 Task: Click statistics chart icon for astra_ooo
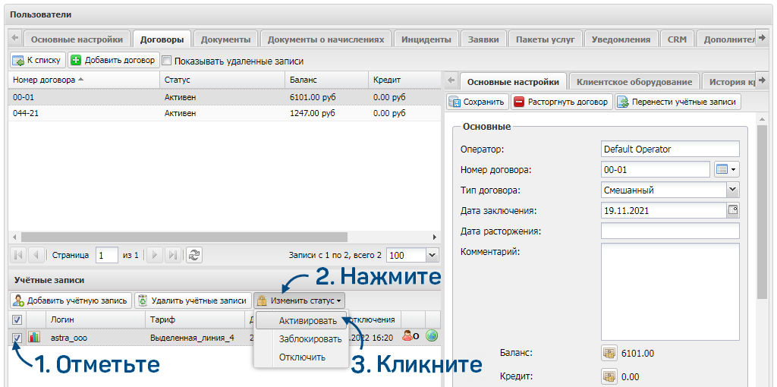34,337
